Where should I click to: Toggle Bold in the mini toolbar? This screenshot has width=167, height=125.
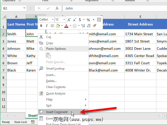(41, 26)
